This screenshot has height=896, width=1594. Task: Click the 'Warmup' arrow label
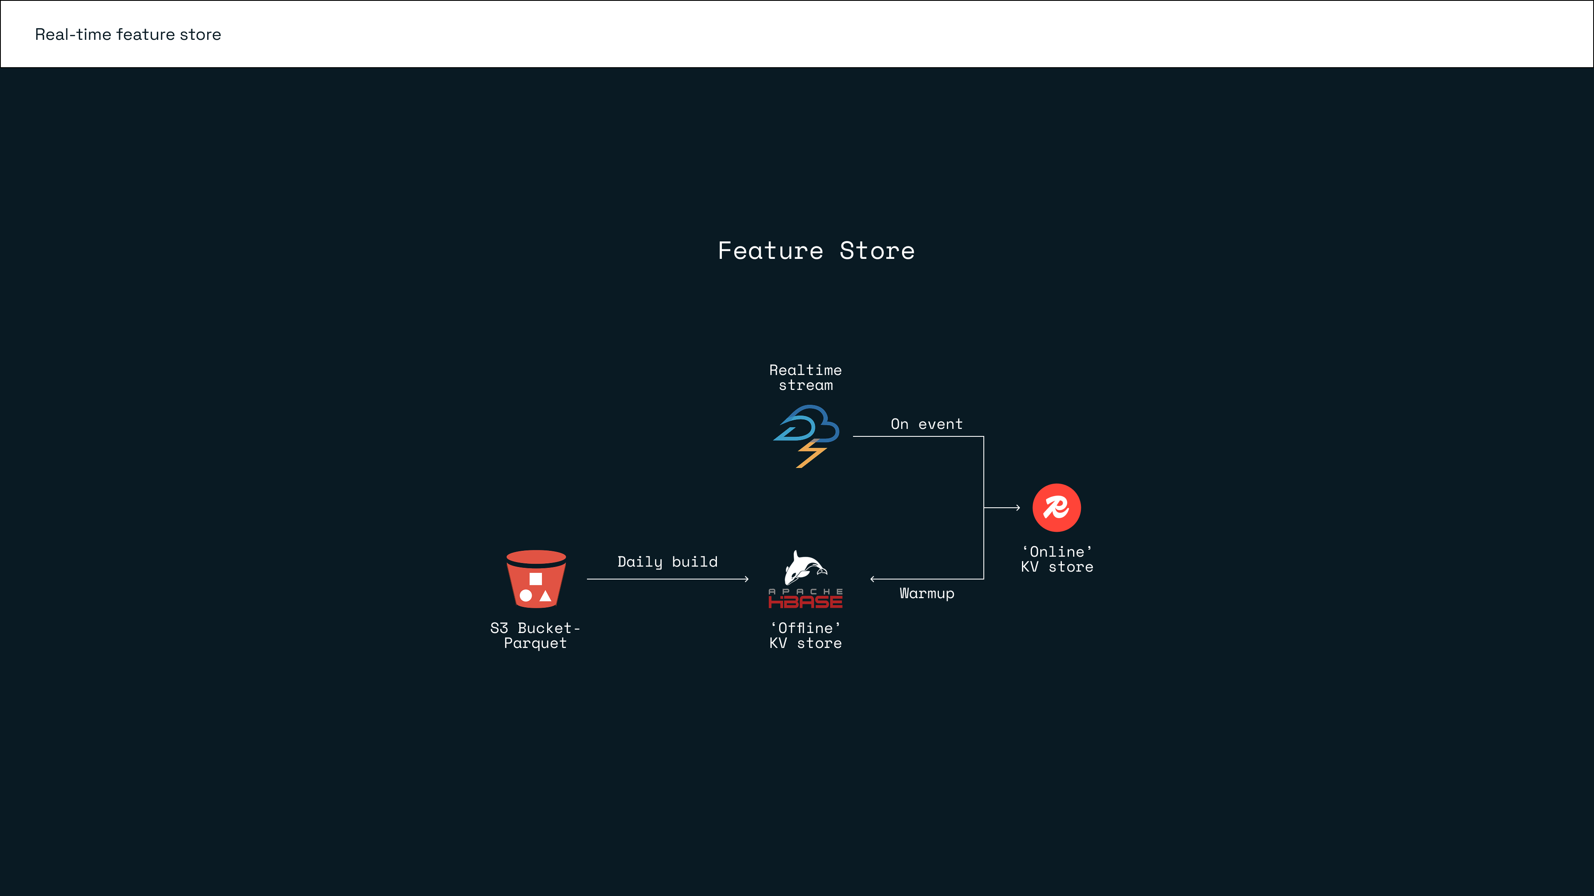coord(927,593)
